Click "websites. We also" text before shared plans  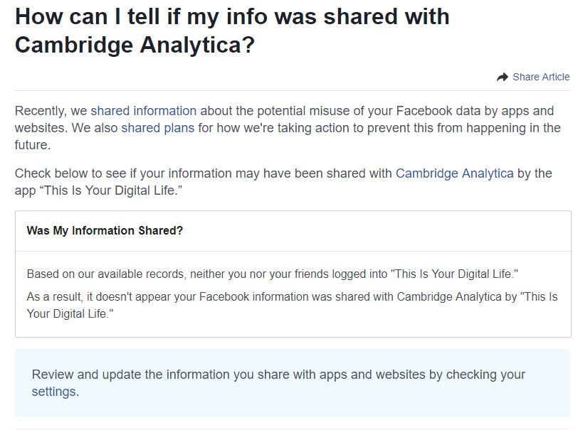(x=66, y=128)
